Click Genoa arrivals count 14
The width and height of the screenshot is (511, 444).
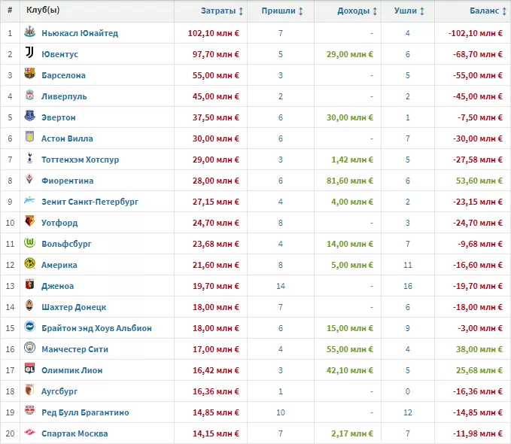(x=281, y=286)
